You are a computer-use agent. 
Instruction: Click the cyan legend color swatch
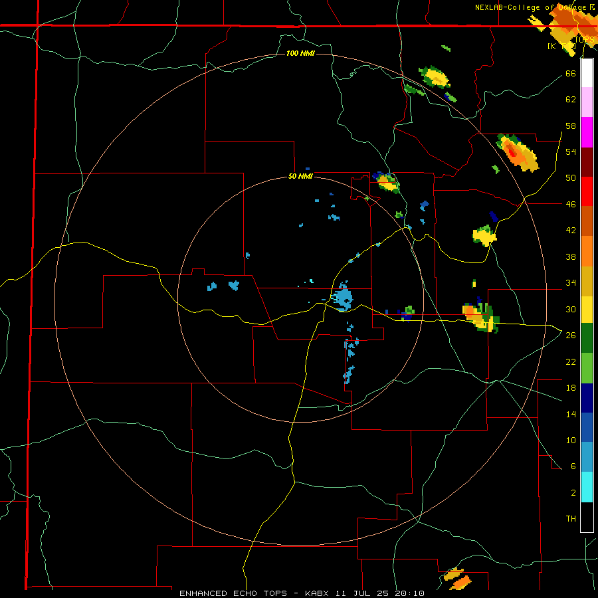click(x=587, y=487)
